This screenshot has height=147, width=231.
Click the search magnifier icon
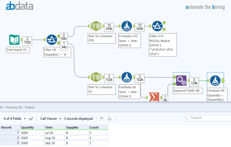coord(187,118)
